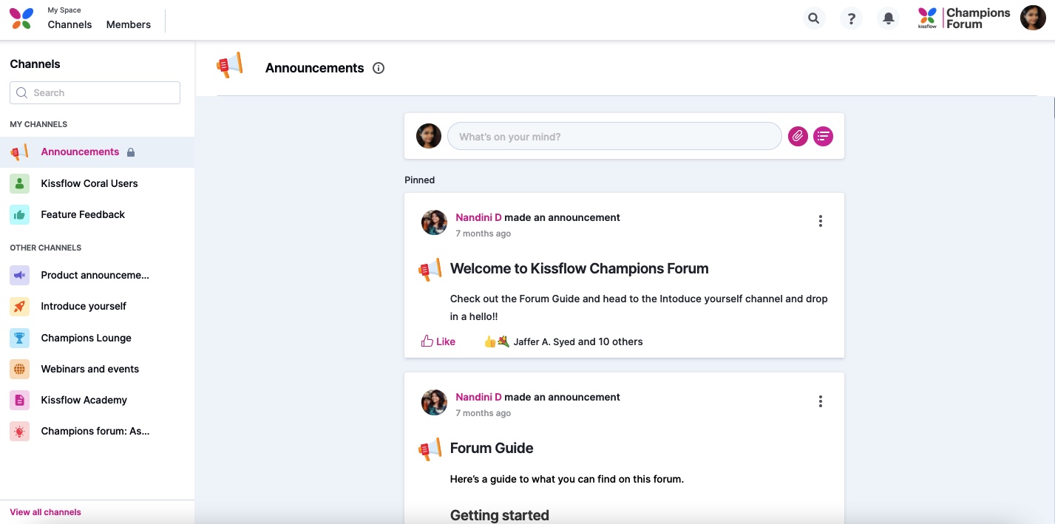Click the Webinars and events globe icon

click(20, 369)
